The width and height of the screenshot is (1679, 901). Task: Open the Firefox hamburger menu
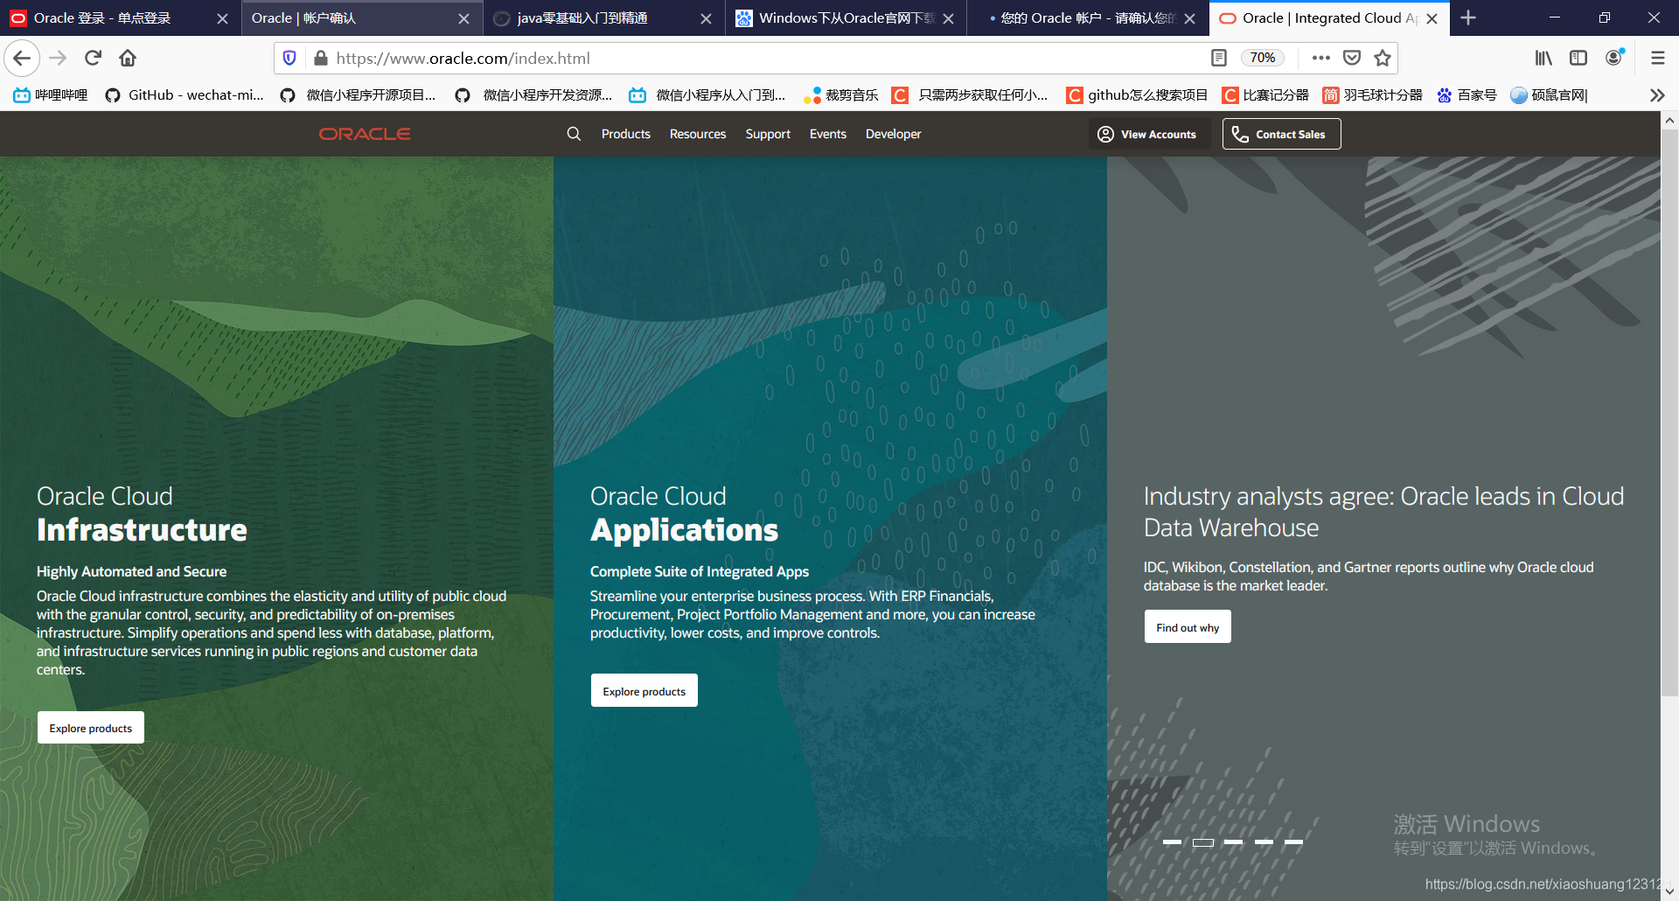(x=1657, y=58)
